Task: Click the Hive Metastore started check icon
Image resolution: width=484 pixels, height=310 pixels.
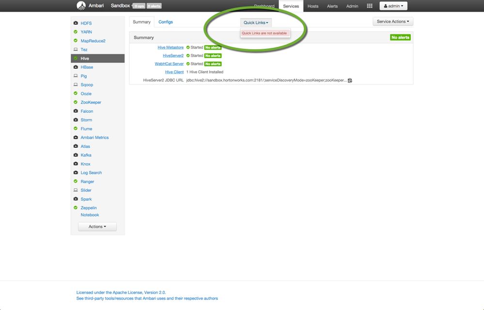Action: point(188,47)
